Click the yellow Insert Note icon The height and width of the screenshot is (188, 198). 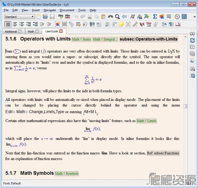[121, 24]
